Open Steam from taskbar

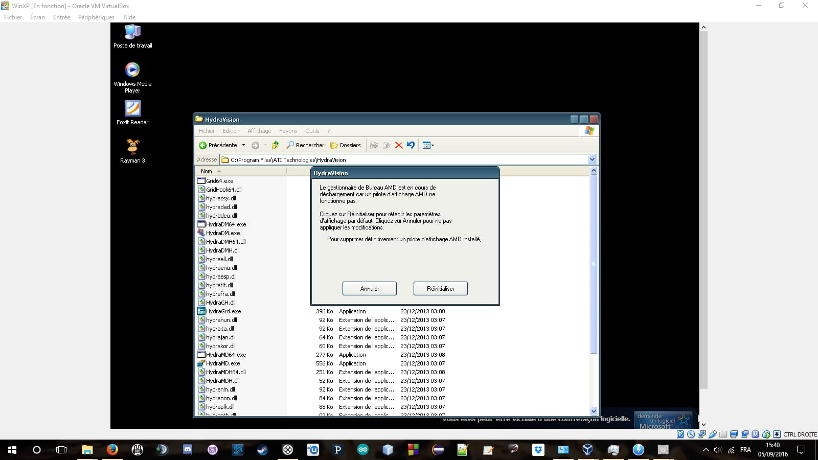[x=262, y=450]
